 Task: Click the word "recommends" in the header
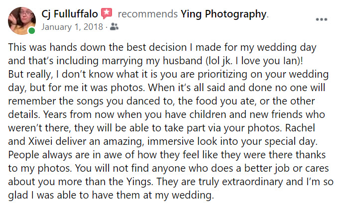tap(148, 14)
